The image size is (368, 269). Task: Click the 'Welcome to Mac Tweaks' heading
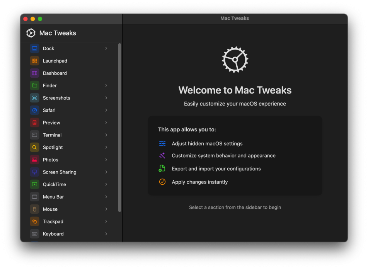tap(235, 90)
